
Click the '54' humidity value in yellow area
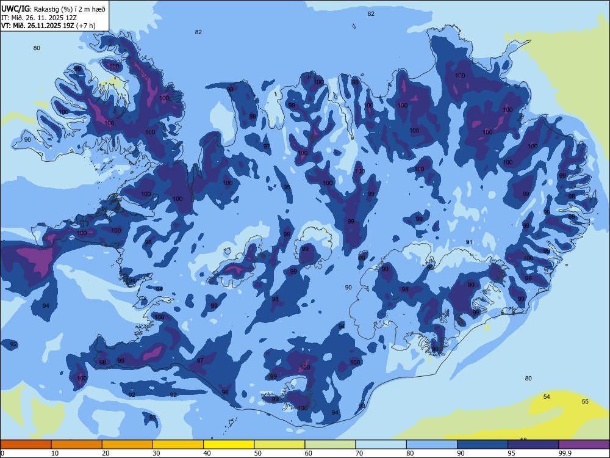click(x=547, y=396)
